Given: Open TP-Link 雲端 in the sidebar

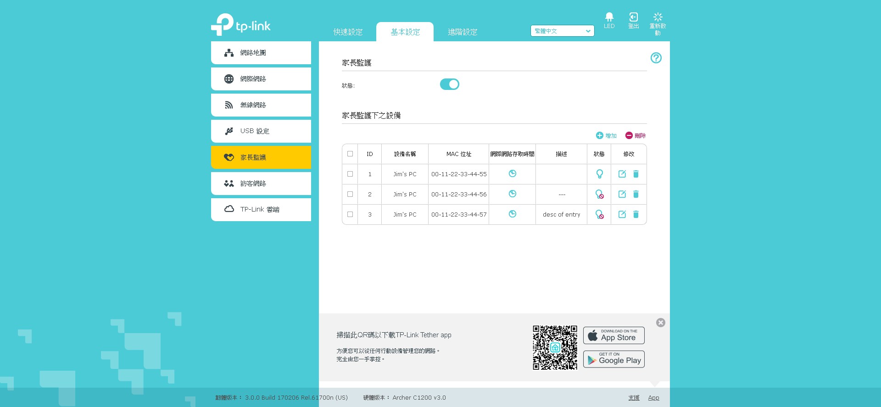Looking at the screenshot, I should click(261, 210).
